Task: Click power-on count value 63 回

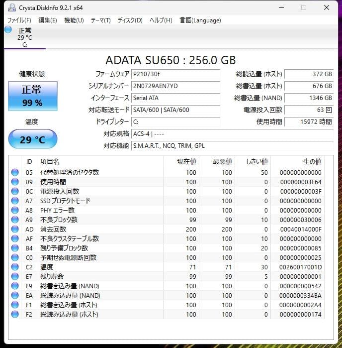Action: (x=309, y=110)
